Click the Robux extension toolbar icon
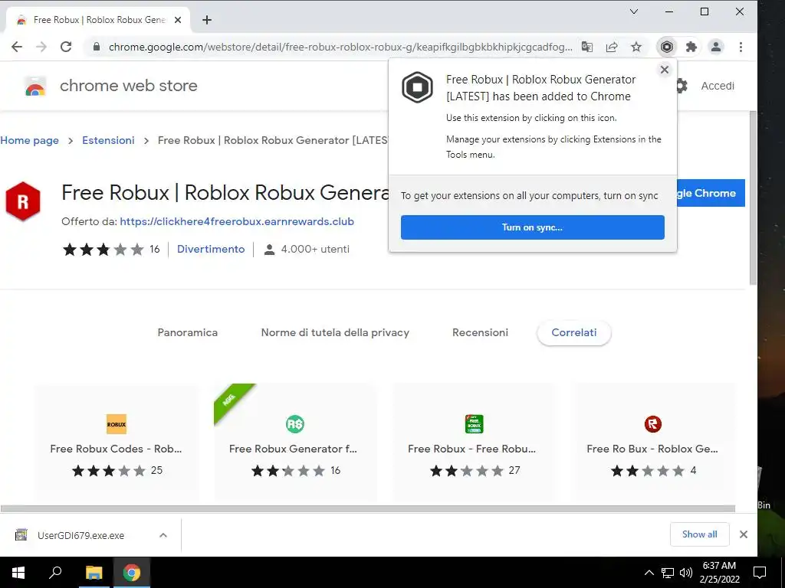 [667, 47]
